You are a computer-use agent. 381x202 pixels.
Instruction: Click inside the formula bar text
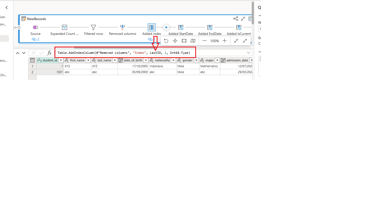tap(124, 53)
